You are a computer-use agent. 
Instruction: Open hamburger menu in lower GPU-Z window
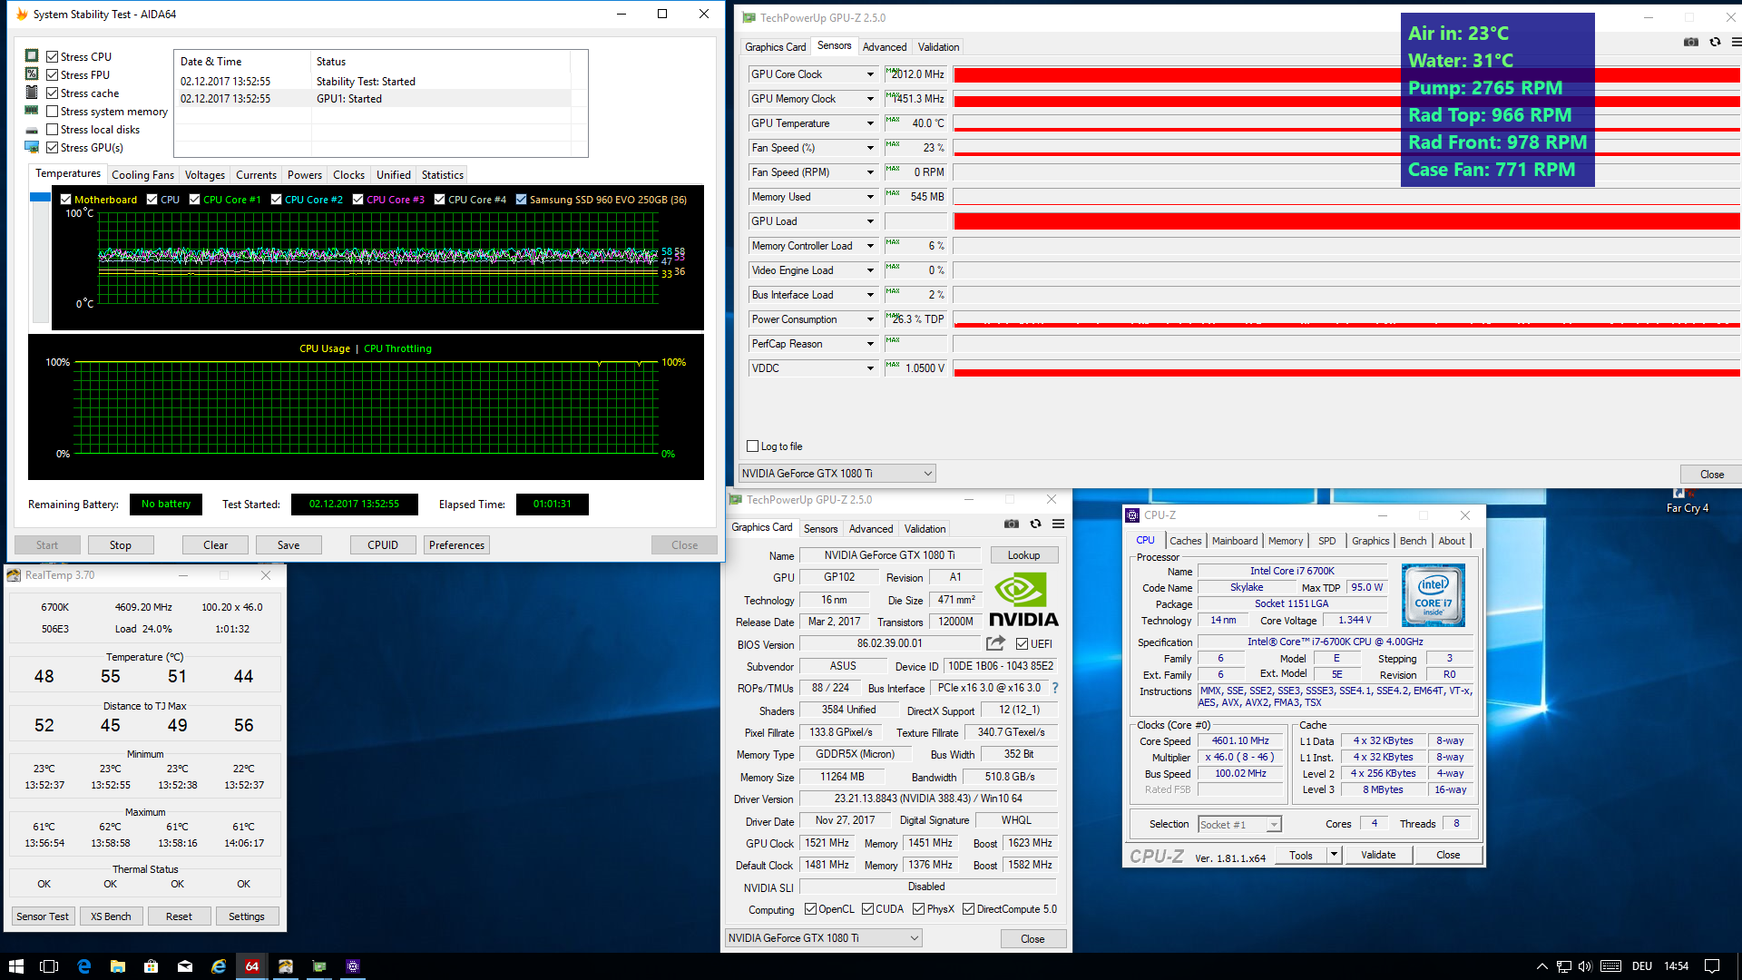(1058, 524)
